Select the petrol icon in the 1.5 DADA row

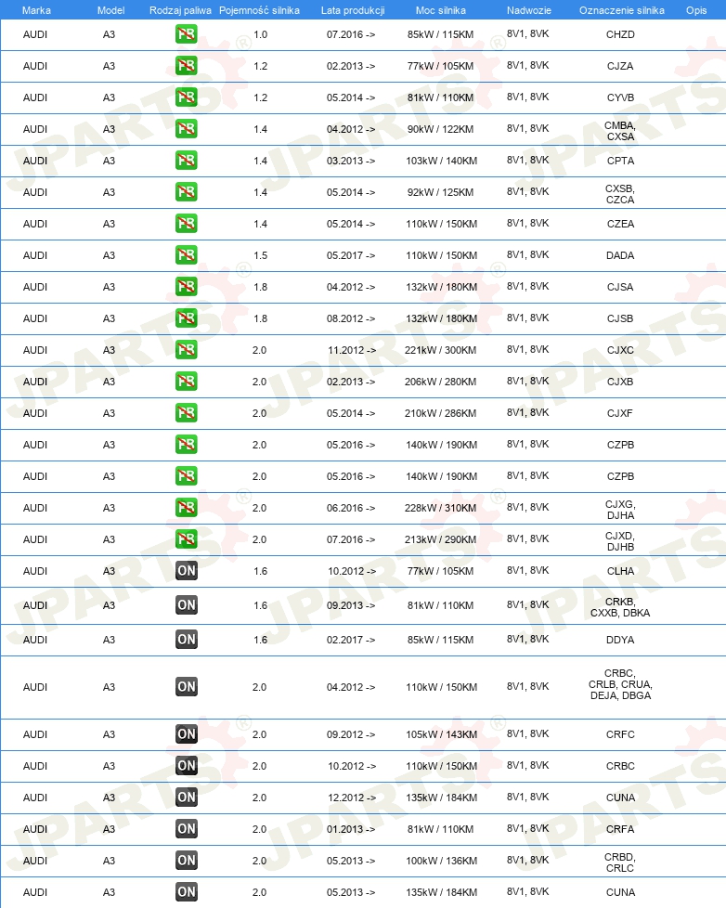point(186,254)
